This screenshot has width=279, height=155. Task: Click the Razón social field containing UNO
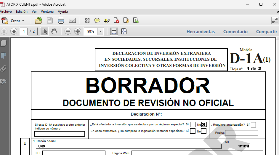pyautogui.click(x=128, y=146)
